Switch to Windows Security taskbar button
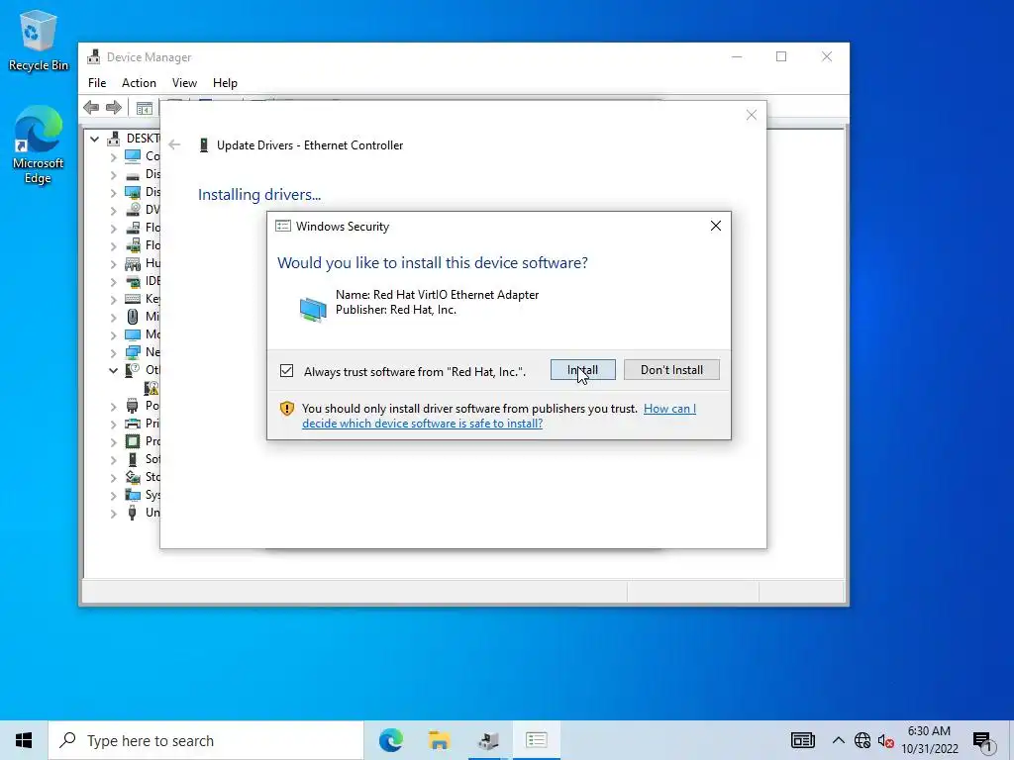The width and height of the screenshot is (1014, 760). pyautogui.click(x=537, y=740)
